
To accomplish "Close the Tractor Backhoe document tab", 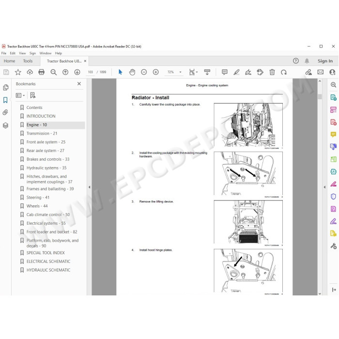I will [x=85, y=61].
